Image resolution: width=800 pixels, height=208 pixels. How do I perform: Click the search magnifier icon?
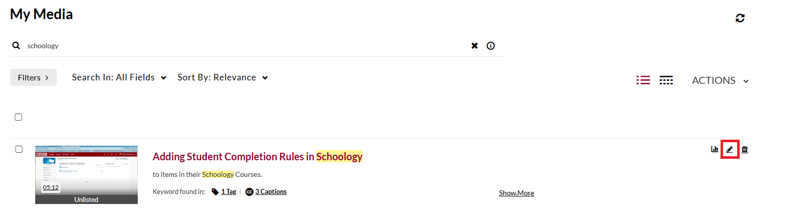pos(17,46)
